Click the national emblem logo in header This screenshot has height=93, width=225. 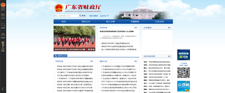pyautogui.click(x=59, y=8)
